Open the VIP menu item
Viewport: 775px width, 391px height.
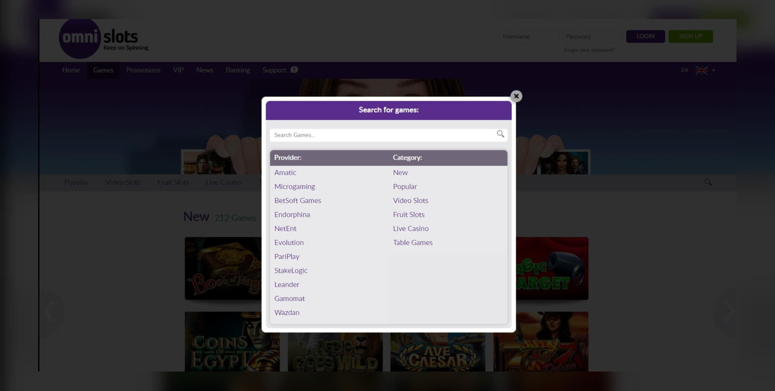click(178, 70)
